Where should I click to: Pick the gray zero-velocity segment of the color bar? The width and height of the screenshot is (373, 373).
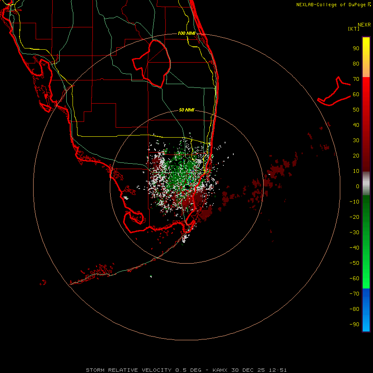pos(366,184)
